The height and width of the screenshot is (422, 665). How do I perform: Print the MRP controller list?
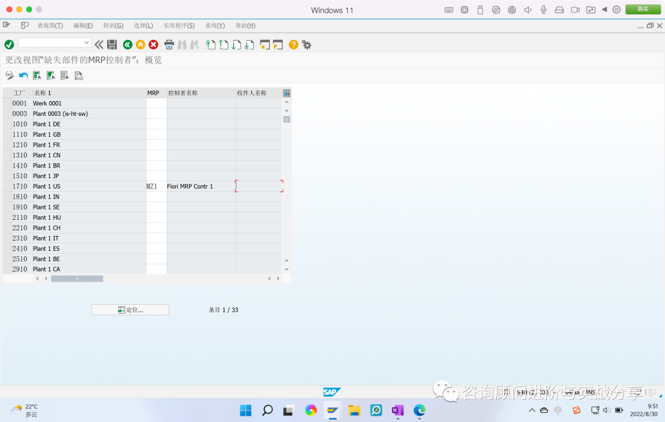169,44
